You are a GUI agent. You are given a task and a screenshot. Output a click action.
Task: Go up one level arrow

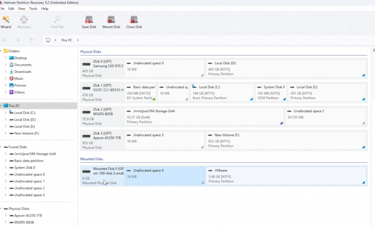point(31,40)
